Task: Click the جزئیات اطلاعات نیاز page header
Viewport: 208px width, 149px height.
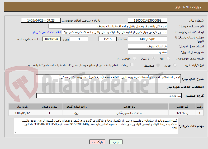Action: (x=188, y=7)
